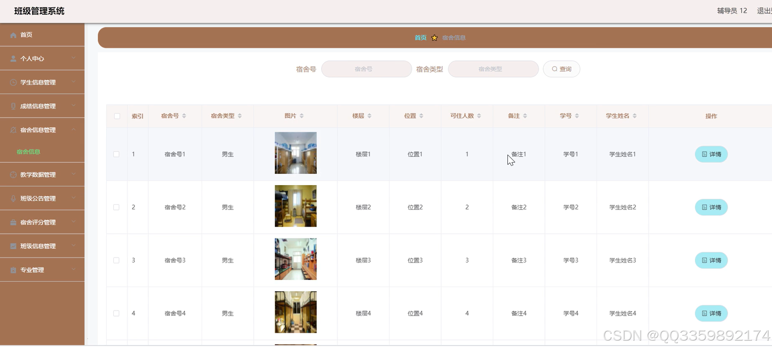The image size is (772, 349).
Task: Click the clipboard icon for 专业管理
Action: (13, 270)
